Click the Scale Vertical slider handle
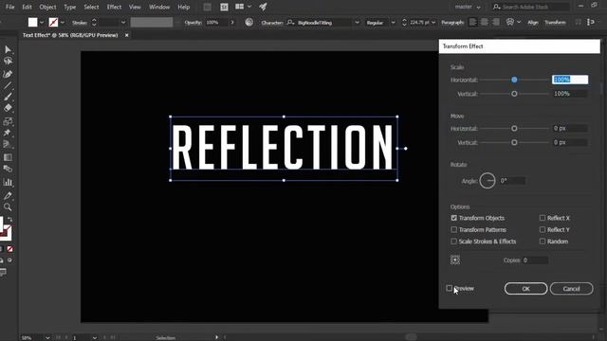 click(x=514, y=94)
